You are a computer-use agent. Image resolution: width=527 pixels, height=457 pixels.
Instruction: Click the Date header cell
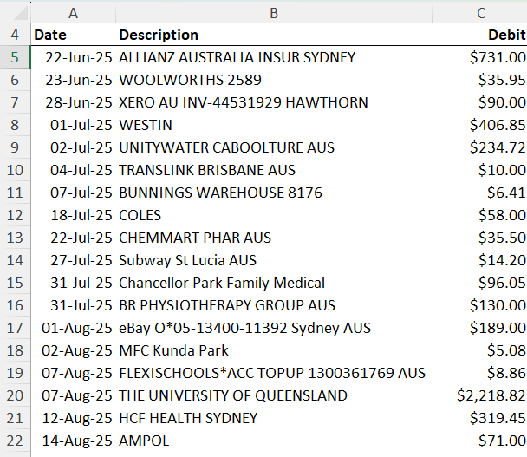tap(74, 35)
